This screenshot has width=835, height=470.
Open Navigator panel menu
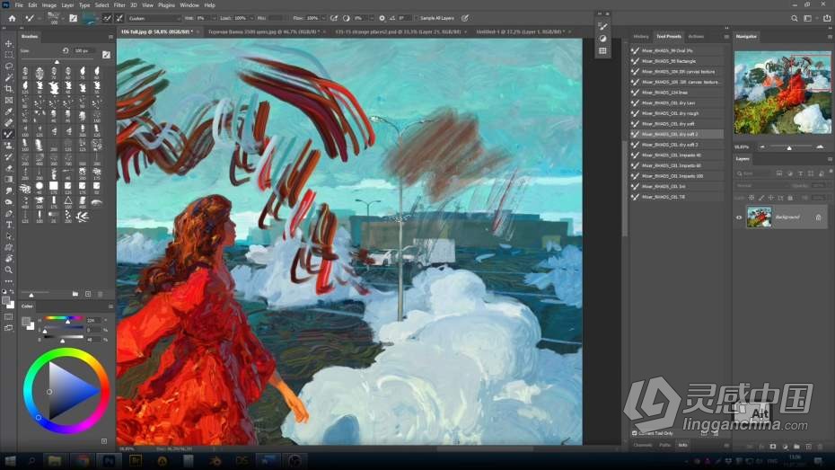(x=830, y=37)
